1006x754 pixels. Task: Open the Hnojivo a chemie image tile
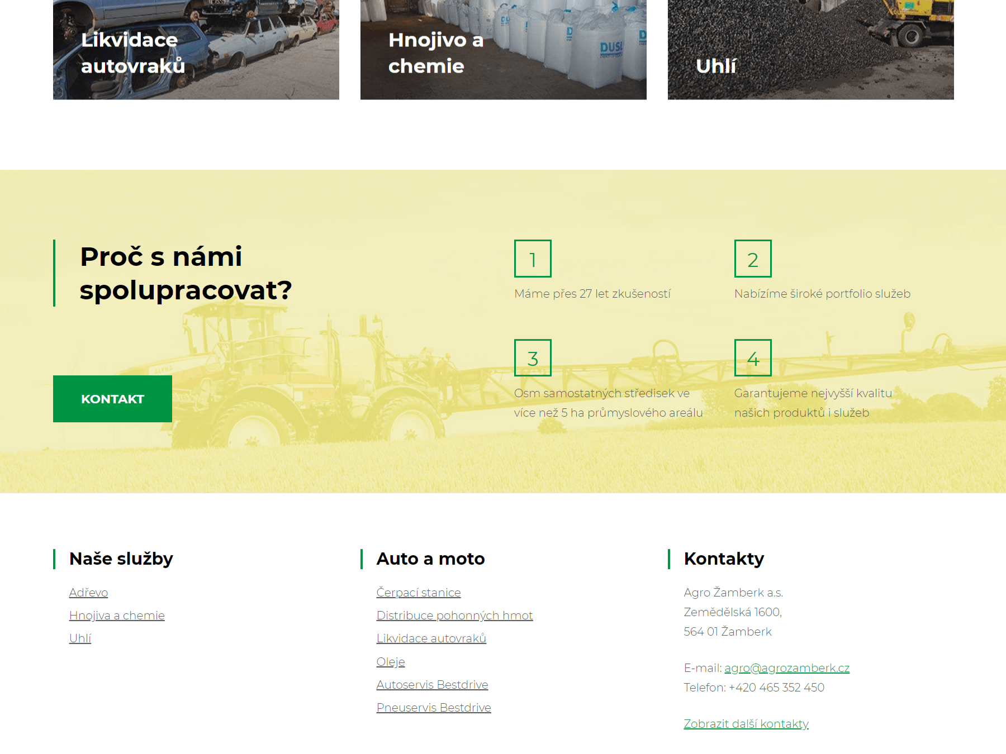503,50
